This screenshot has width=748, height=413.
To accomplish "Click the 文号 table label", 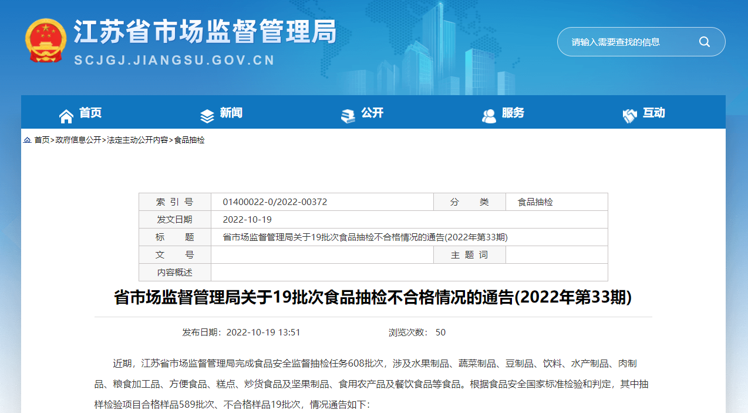I will 174,255.
